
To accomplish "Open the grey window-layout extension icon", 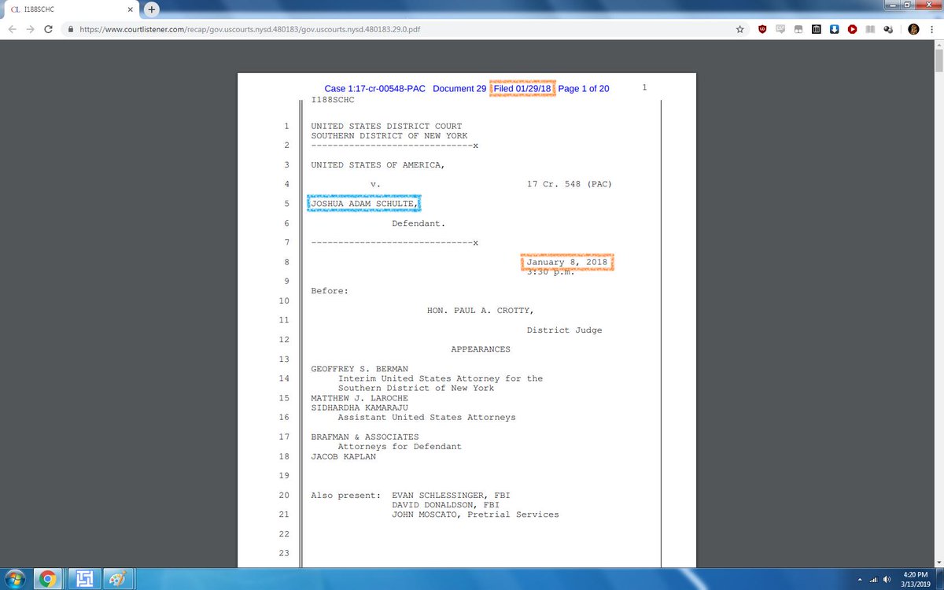I will pos(798,29).
